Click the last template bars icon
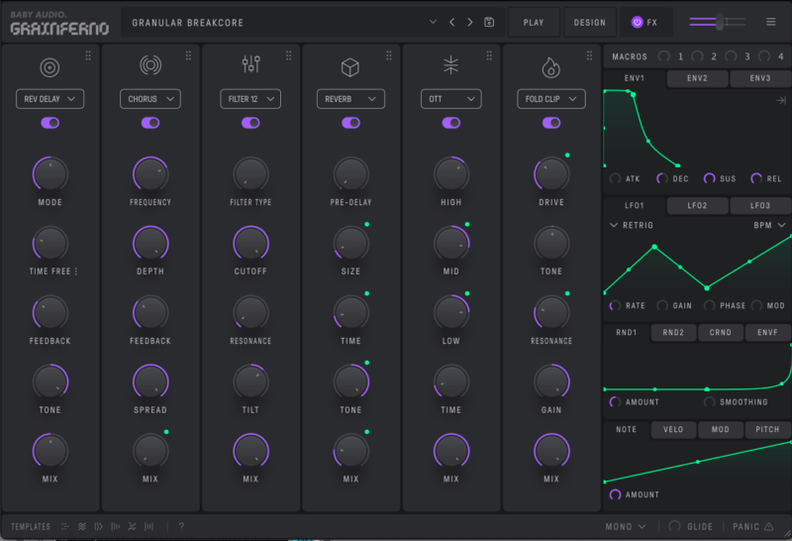 tap(149, 526)
